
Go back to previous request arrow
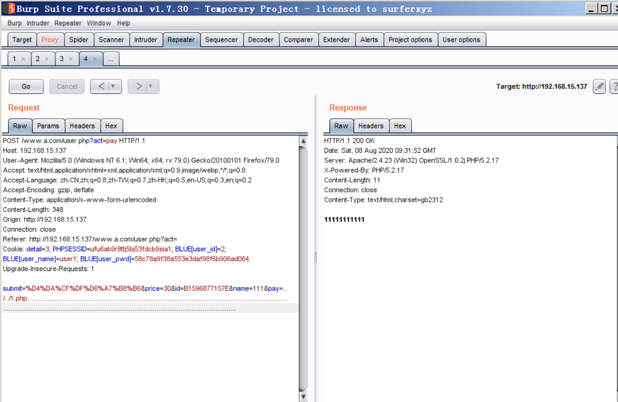coord(101,86)
